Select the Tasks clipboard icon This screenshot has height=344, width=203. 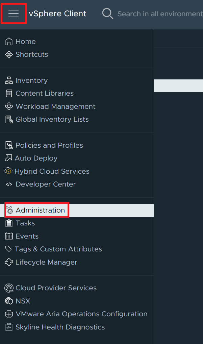tap(8, 223)
